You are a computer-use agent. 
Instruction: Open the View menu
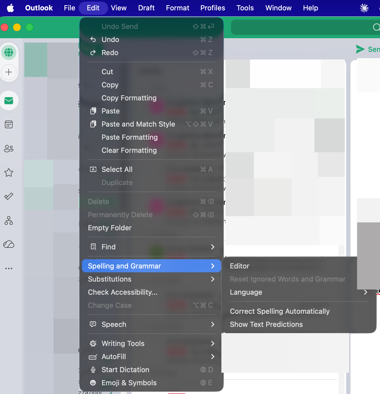pos(119,8)
